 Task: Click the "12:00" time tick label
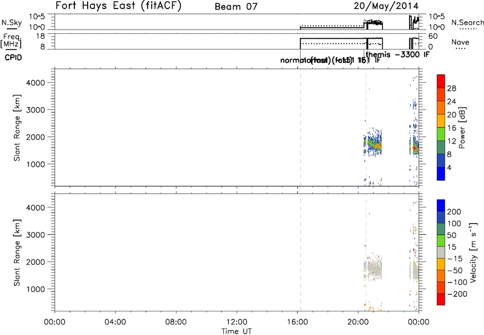[237, 322]
